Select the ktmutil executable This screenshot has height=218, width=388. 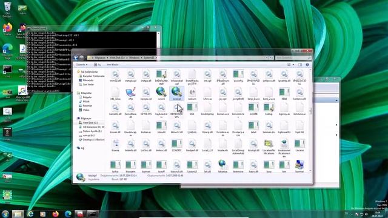pos(161,127)
